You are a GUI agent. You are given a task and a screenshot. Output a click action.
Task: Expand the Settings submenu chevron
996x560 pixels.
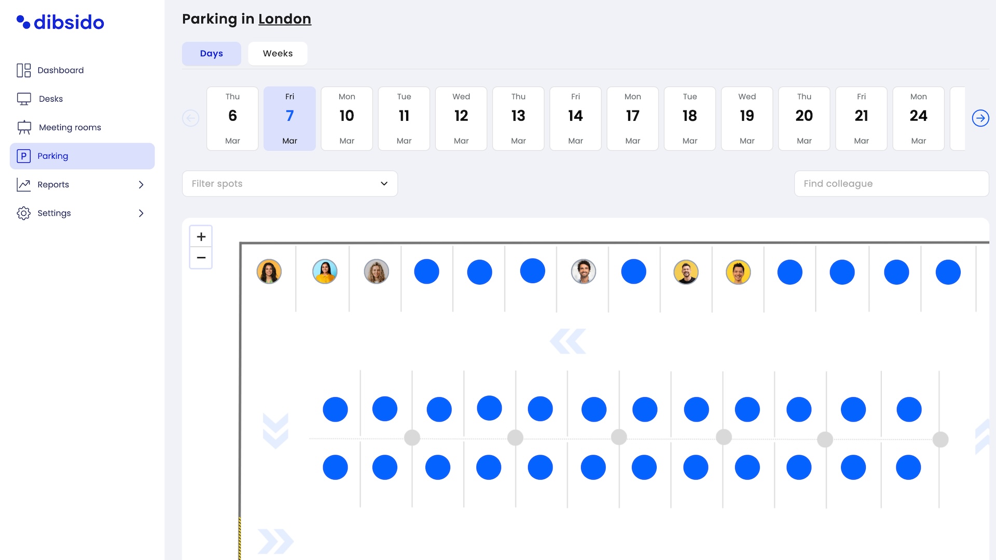tap(141, 213)
